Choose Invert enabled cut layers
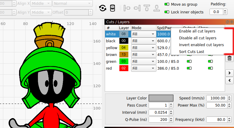This screenshot has height=128, width=234. tap(201, 45)
